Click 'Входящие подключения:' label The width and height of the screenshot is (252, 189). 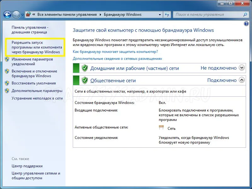click(x=96, y=110)
